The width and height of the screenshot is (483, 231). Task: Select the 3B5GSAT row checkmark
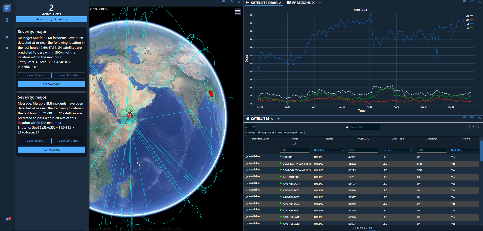(247, 157)
